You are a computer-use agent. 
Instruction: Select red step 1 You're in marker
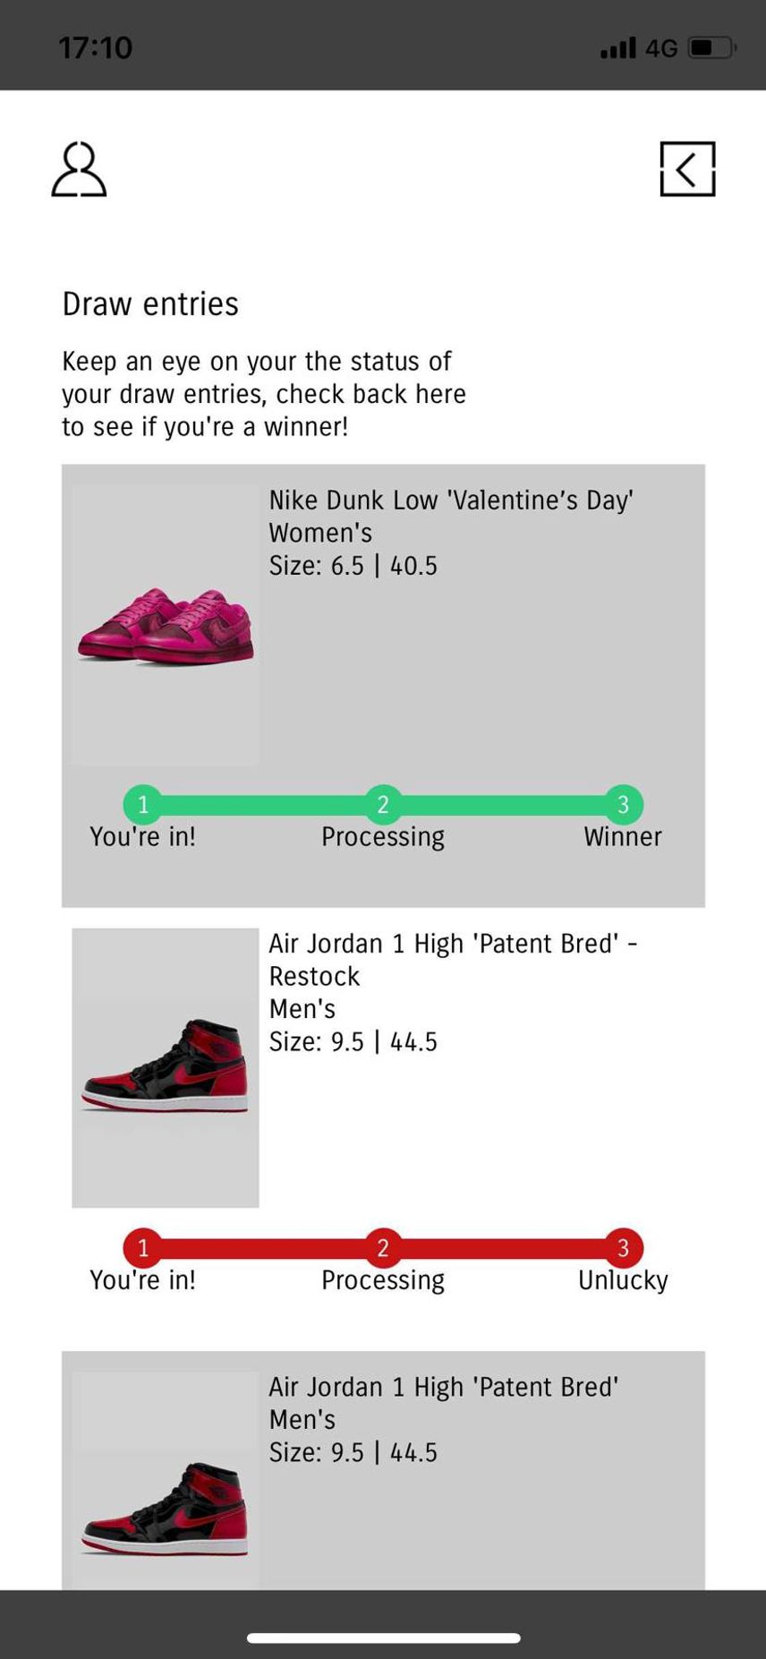point(143,1247)
